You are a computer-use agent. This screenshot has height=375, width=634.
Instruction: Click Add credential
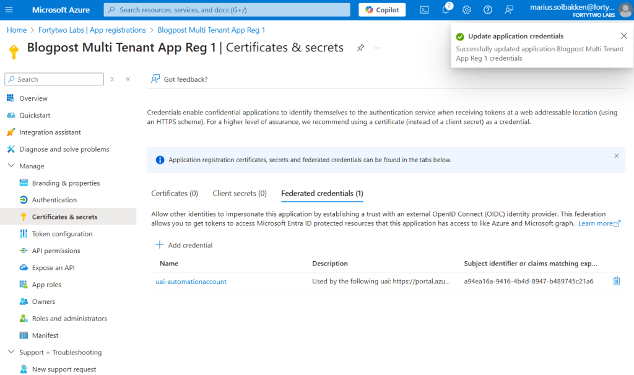pyautogui.click(x=184, y=245)
